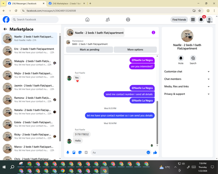Screen dimensions: 218x174
Task: Click the voice clip microphone icon
Action: pyautogui.click(x=68, y=152)
